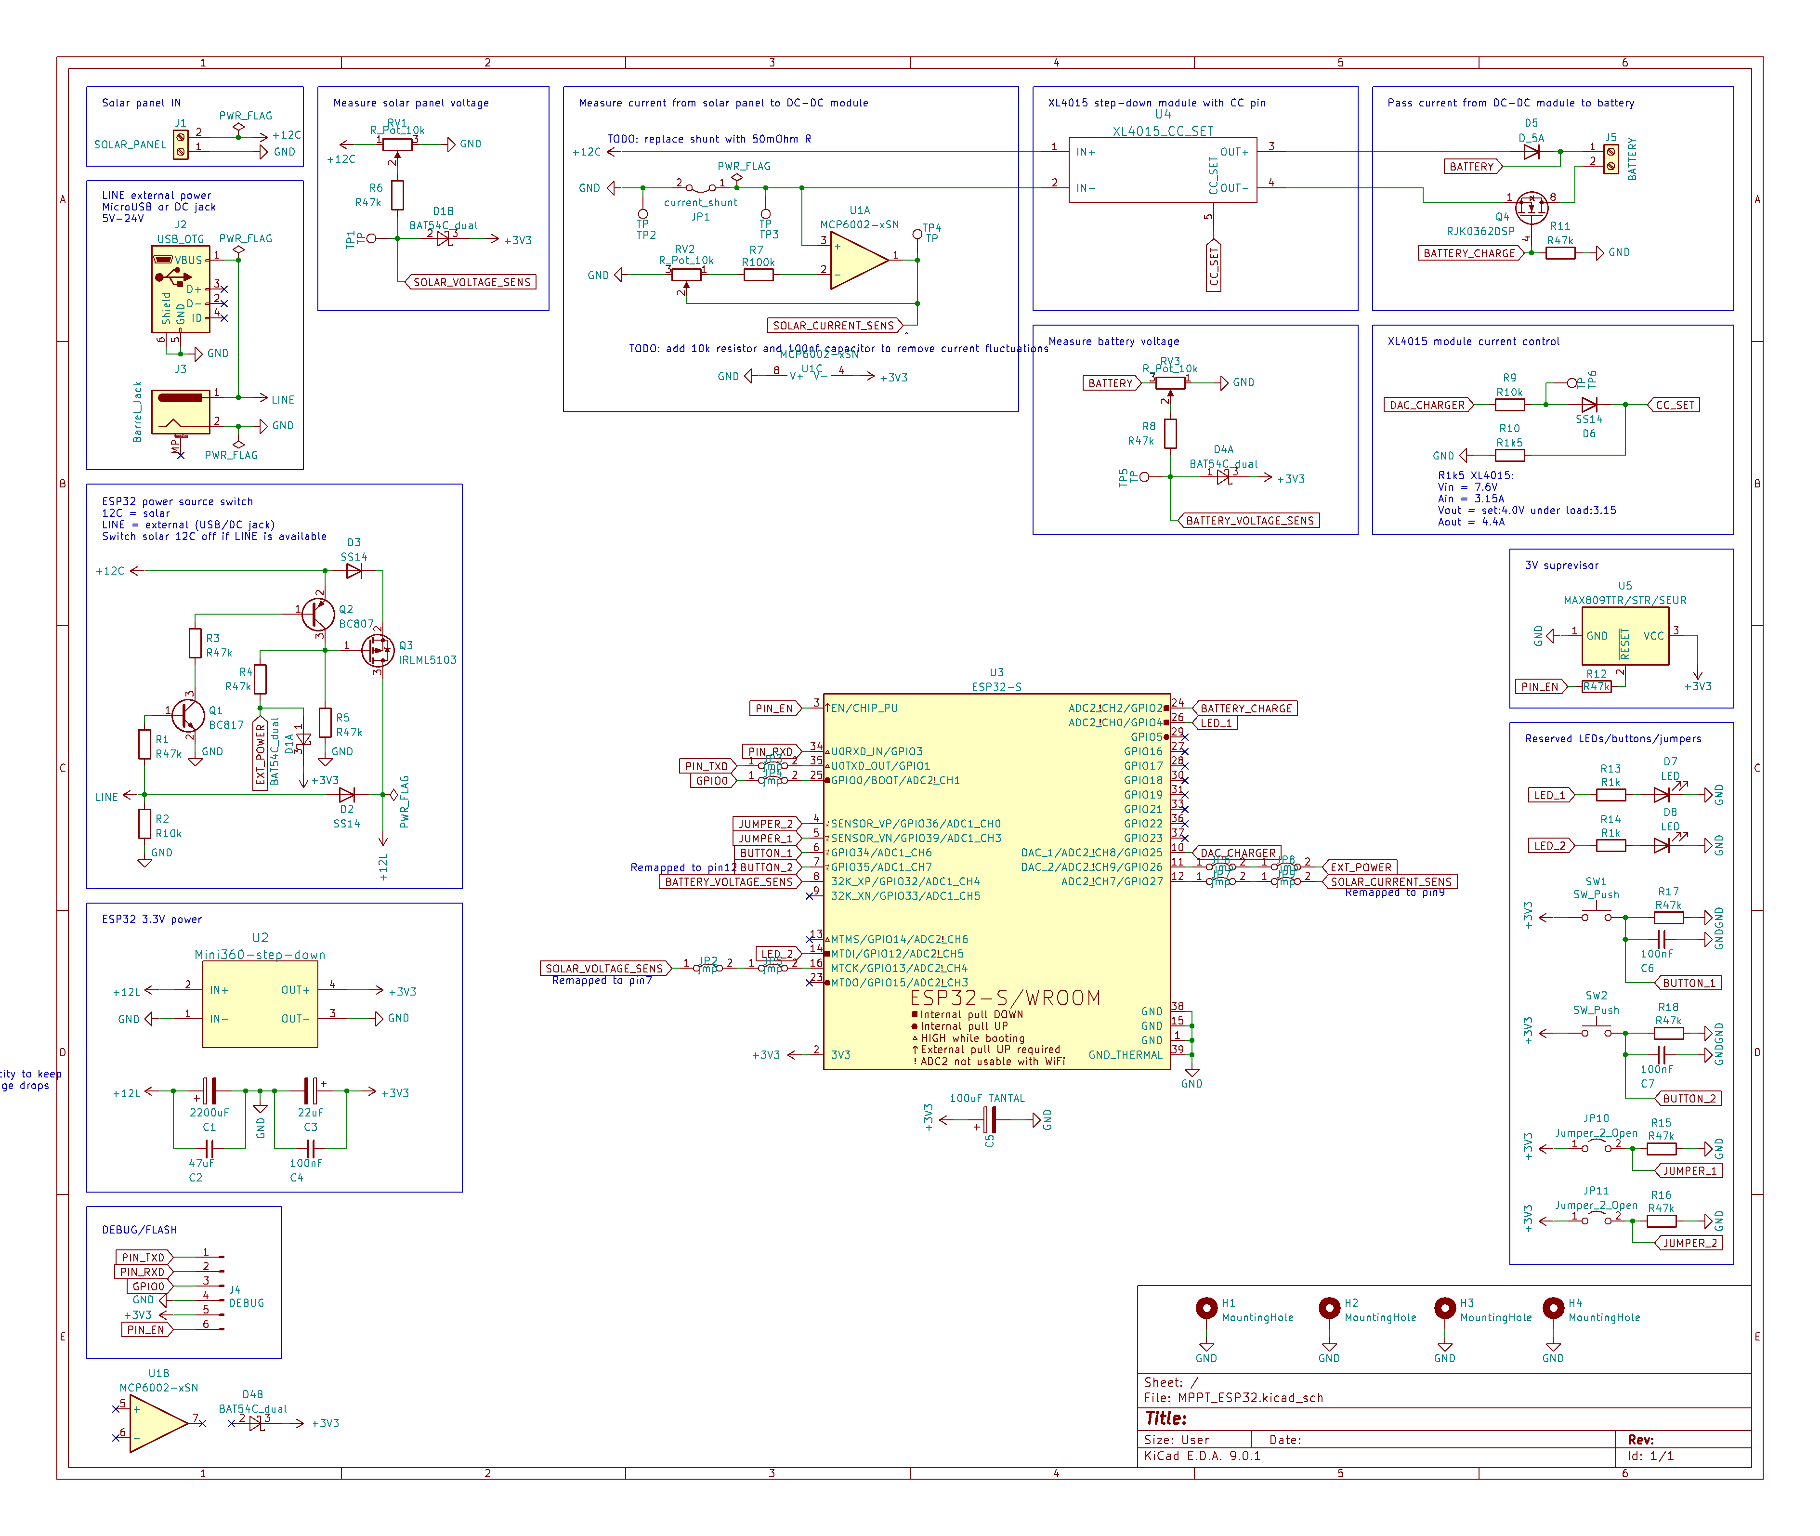The height and width of the screenshot is (1536, 1820).
Task: Click the EXT_POWER label right of ESP32
Action: 1360,867
